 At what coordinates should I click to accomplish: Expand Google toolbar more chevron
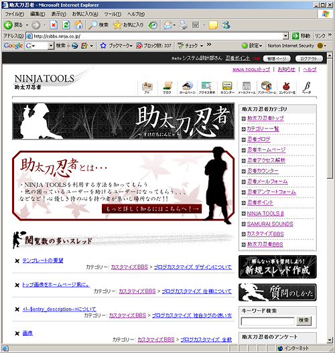tap(209, 44)
